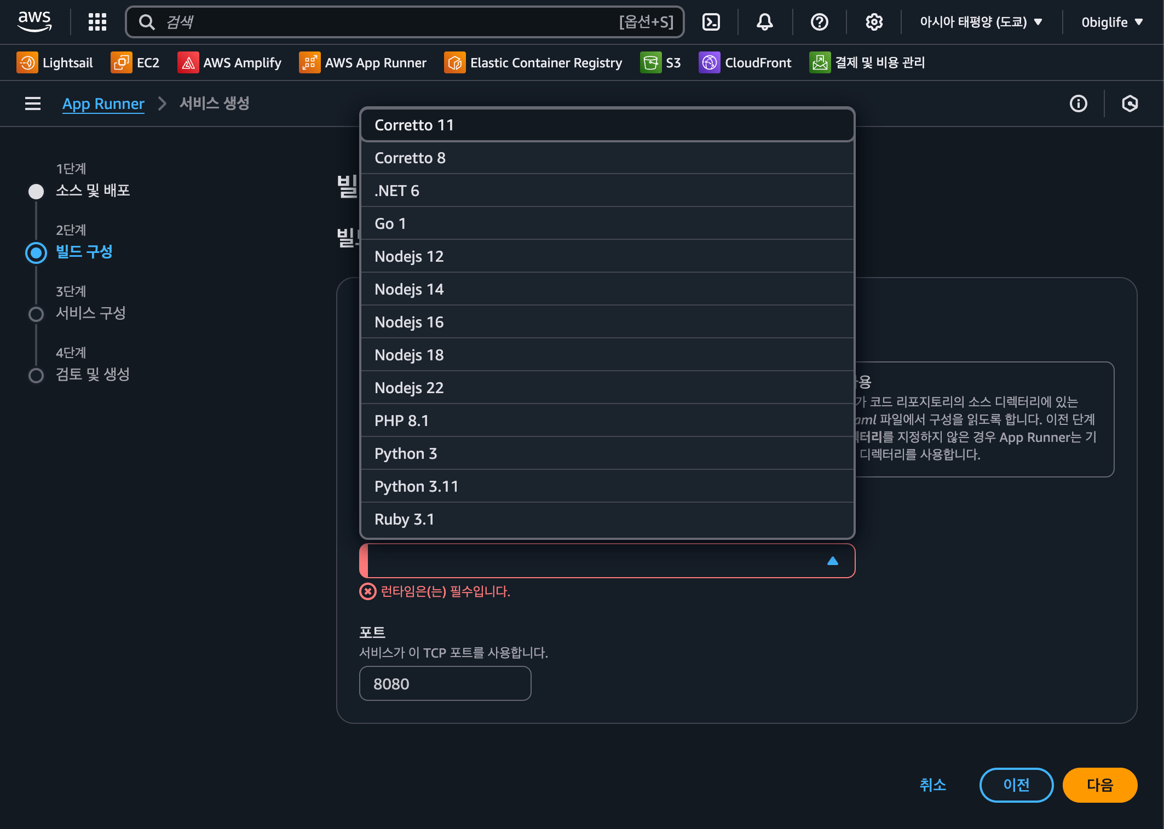Open the hexagon tools panel icon
Viewport: 1164px width, 829px height.
(x=1130, y=103)
